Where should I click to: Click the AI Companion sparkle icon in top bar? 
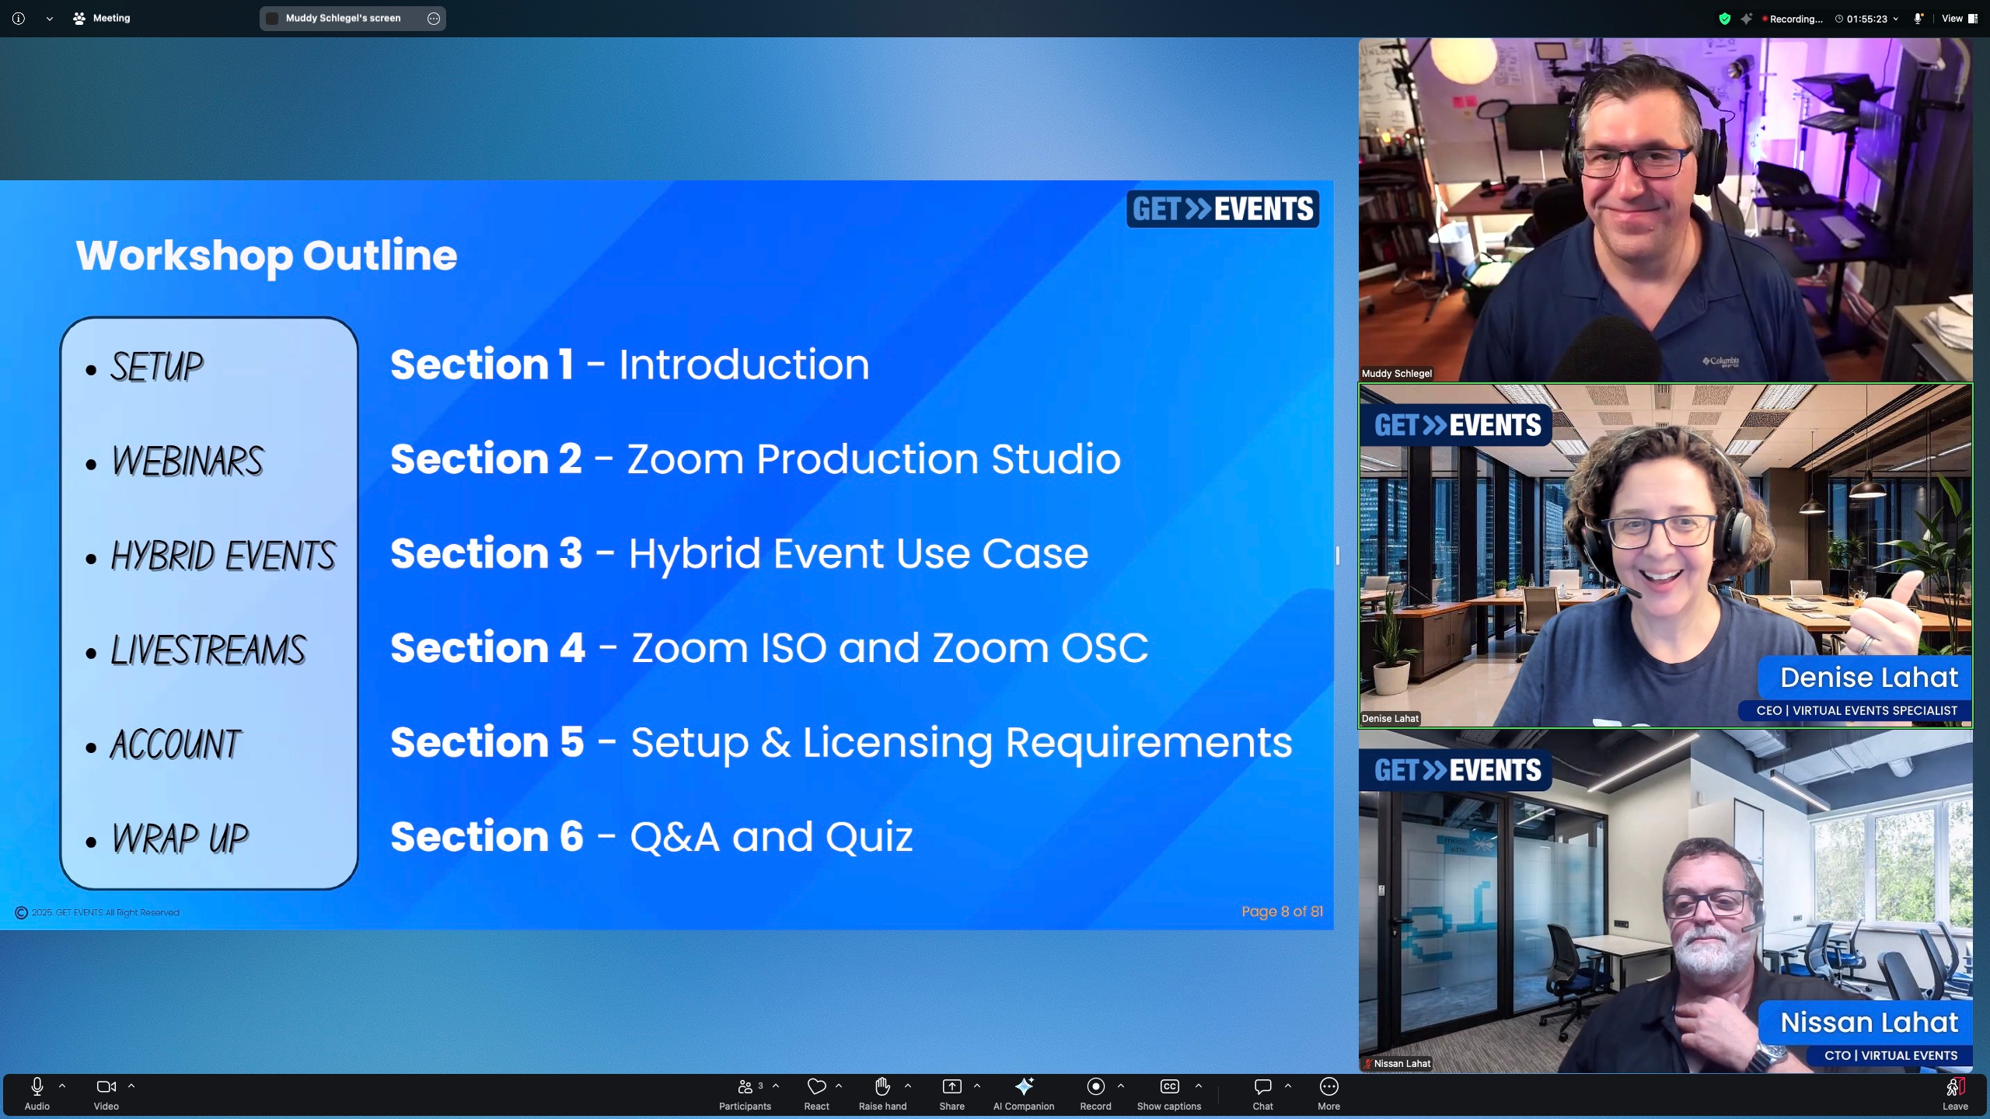tap(1746, 18)
